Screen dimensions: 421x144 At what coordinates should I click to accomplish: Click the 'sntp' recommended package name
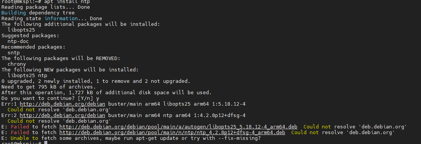click(14, 53)
